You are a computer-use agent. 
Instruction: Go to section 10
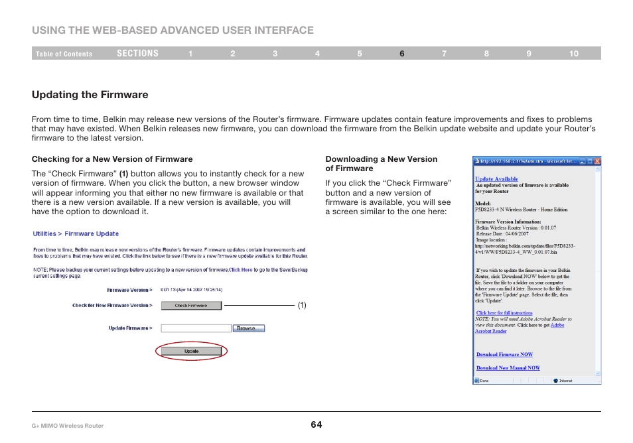tap(574, 54)
